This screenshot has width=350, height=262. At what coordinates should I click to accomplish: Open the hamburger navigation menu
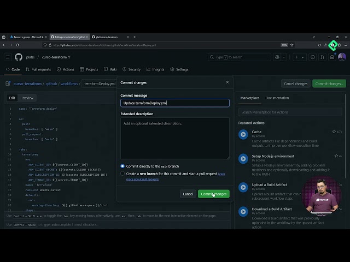coord(8,57)
